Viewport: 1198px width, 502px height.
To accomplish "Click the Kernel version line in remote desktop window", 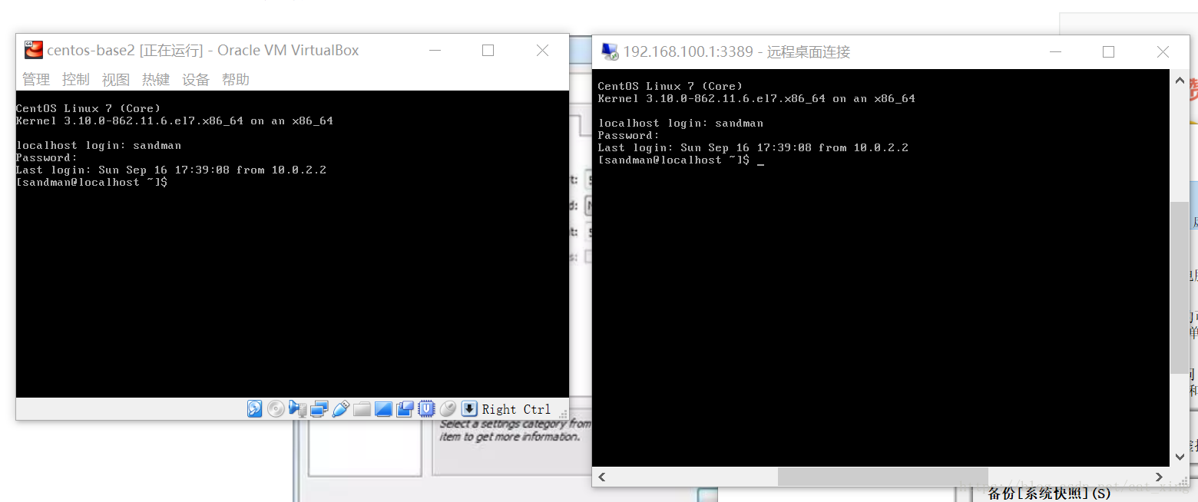I will click(x=756, y=98).
